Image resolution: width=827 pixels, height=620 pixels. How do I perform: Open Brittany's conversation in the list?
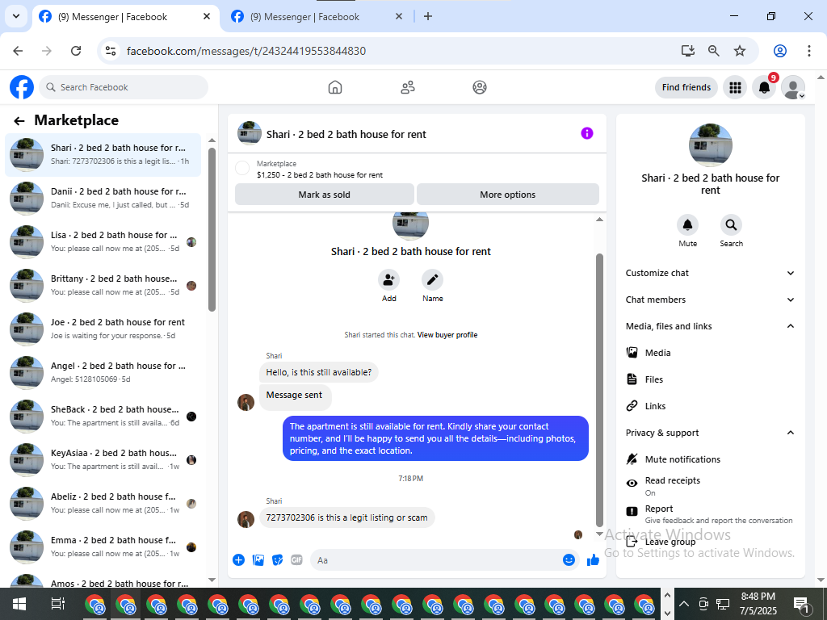click(103, 285)
